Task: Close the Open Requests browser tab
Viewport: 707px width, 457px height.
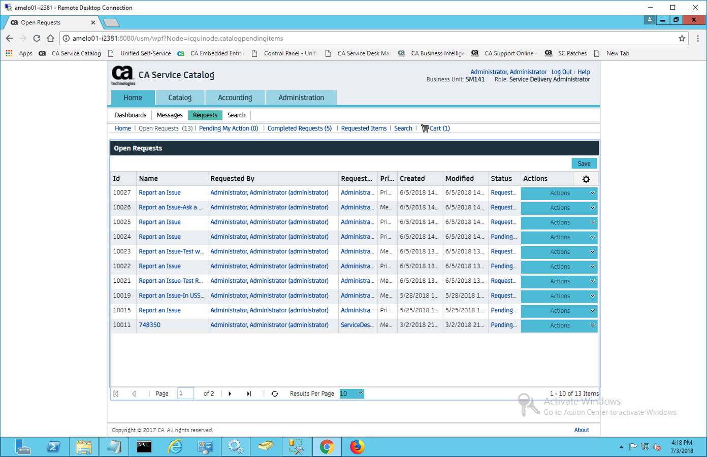Action: tap(93, 22)
